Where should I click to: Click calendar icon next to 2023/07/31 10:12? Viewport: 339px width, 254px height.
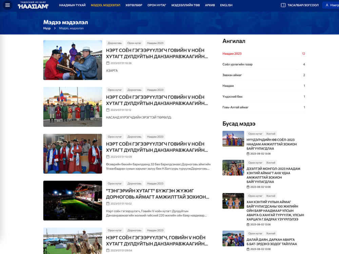(108, 110)
